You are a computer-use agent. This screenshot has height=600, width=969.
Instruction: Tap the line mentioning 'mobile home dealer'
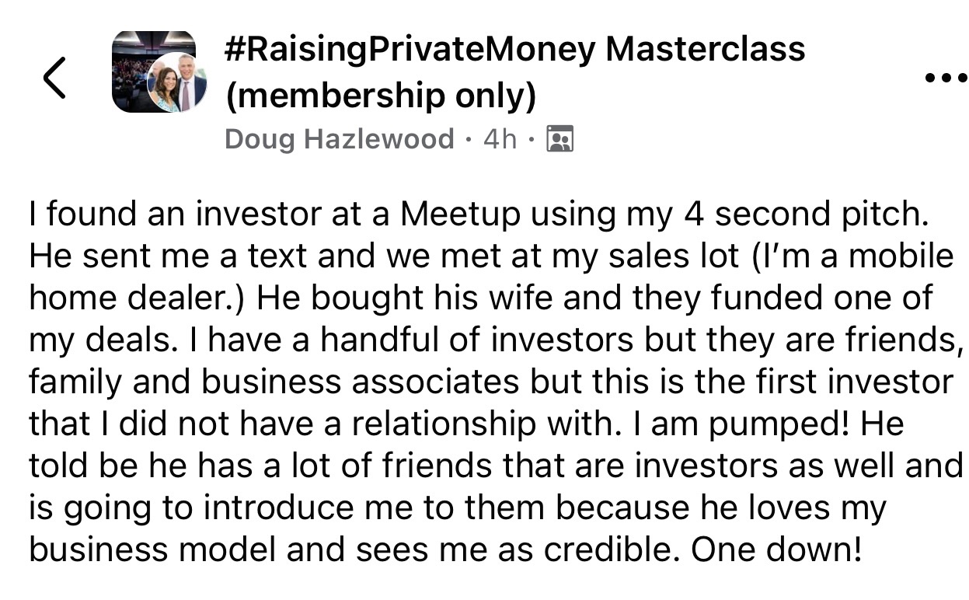(490, 256)
